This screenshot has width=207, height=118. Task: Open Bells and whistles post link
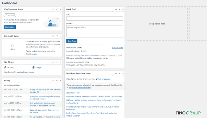(42, 104)
